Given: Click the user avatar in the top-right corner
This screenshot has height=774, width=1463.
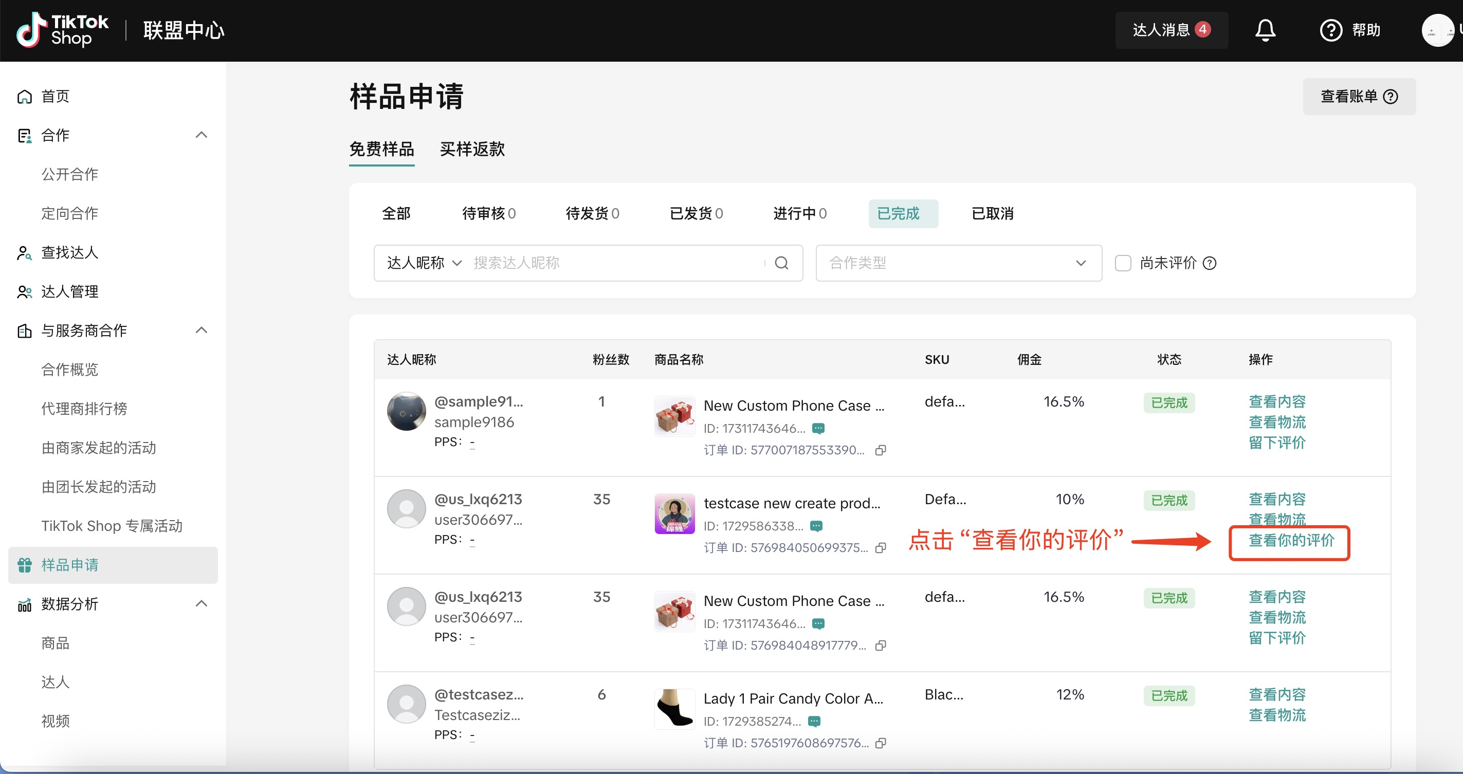Looking at the screenshot, I should pos(1437,30).
